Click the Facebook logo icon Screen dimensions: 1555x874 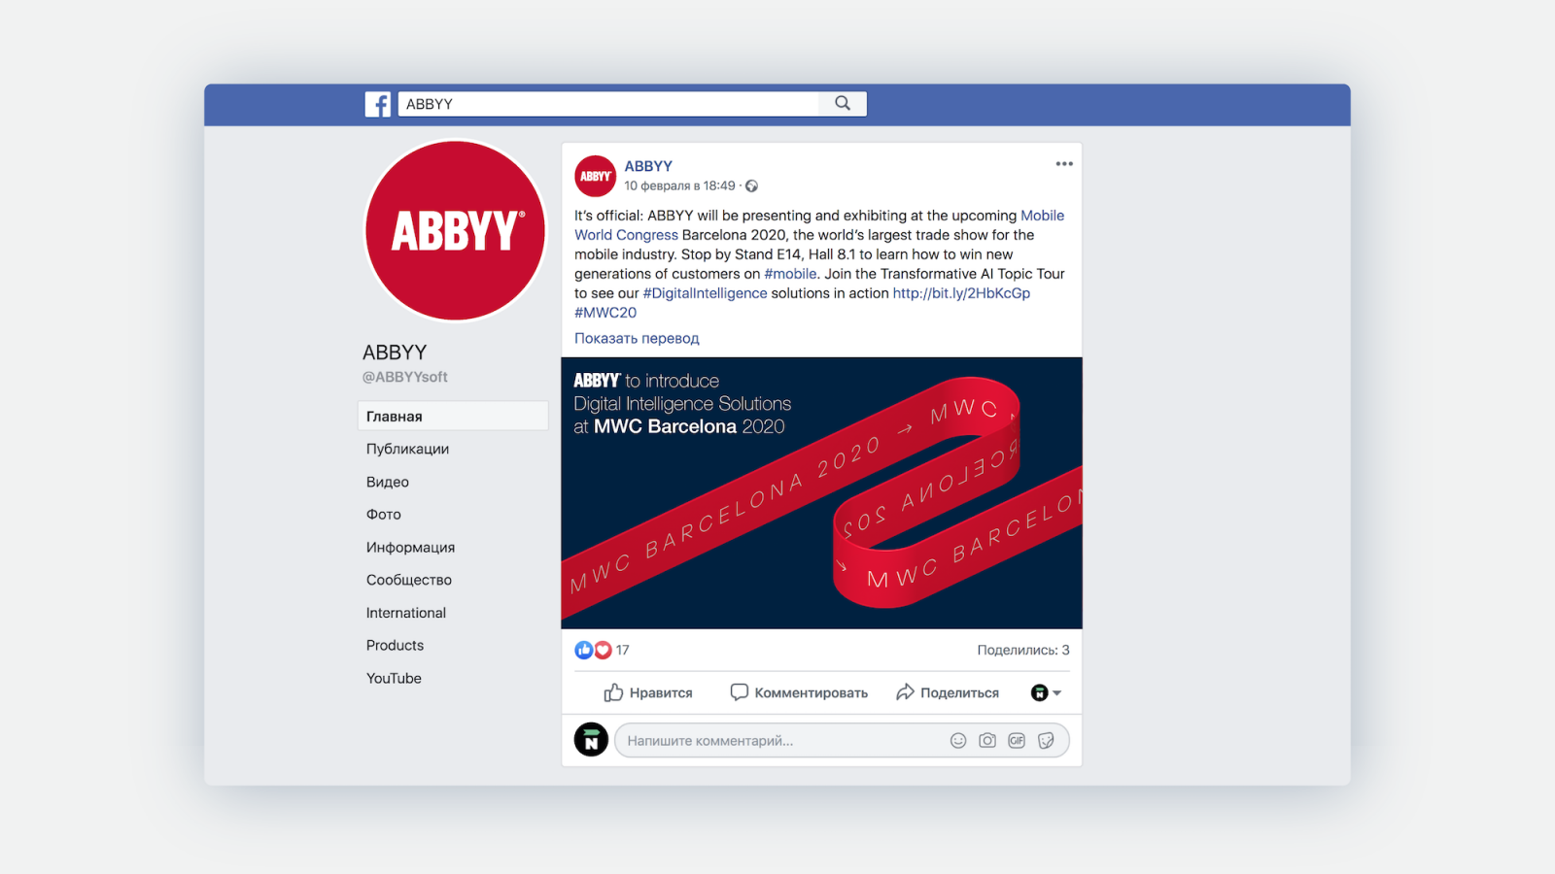click(x=378, y=104)
